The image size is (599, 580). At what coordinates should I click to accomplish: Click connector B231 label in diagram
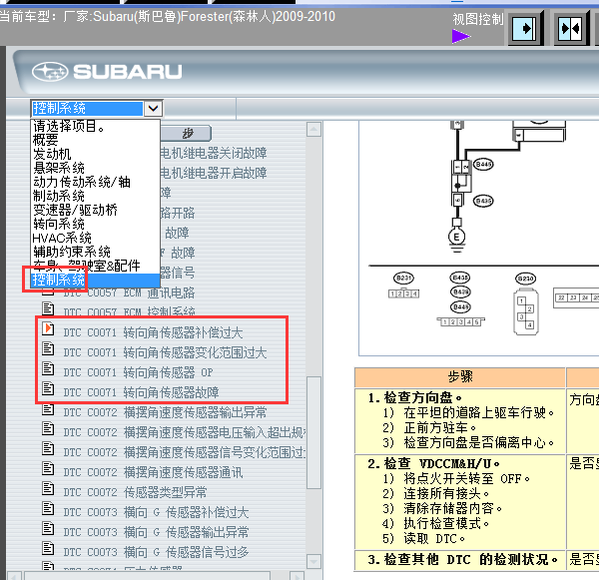403,279
